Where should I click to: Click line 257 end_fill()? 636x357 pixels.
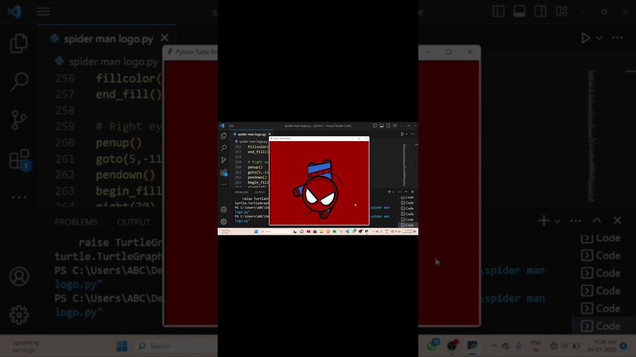point(258,152)
